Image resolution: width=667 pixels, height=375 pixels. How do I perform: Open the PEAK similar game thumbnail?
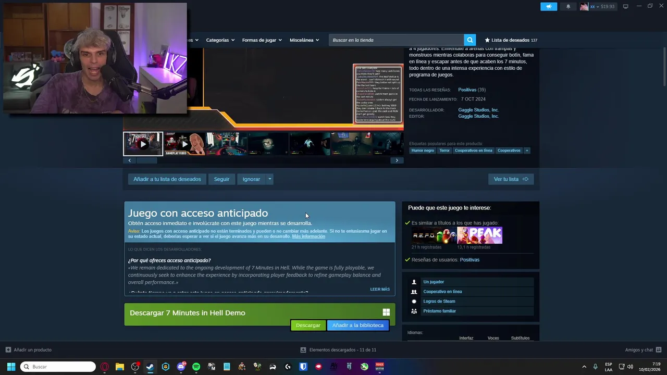pyautogui.click(x=479, y=235)
